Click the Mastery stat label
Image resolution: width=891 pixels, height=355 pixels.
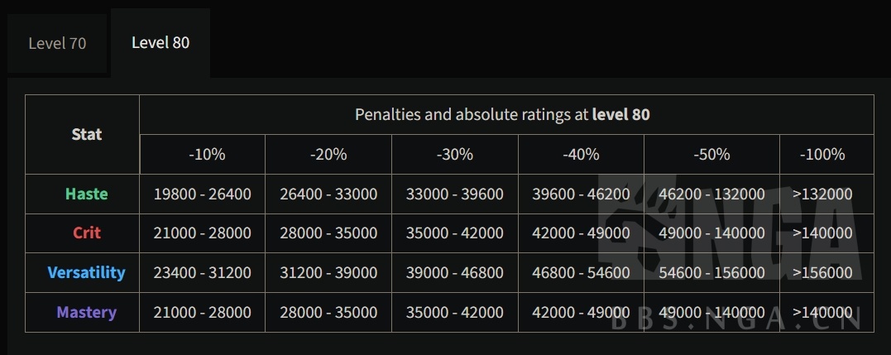[x=87, y=313]
